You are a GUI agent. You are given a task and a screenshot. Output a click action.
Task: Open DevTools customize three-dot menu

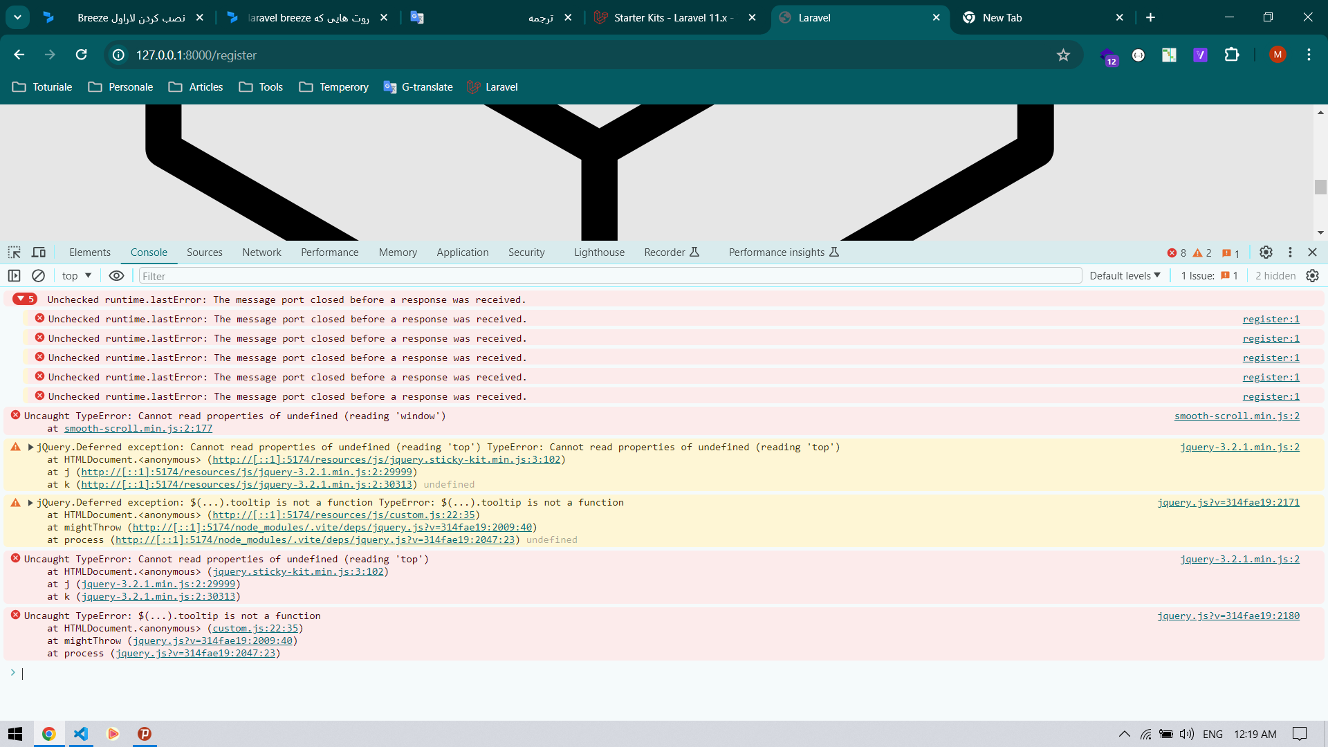1290,252
